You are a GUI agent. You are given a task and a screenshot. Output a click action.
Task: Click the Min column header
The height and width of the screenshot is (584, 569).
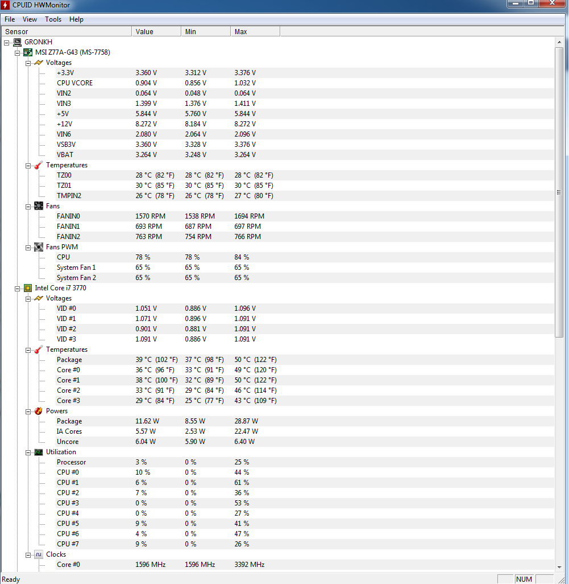[206, 32]
